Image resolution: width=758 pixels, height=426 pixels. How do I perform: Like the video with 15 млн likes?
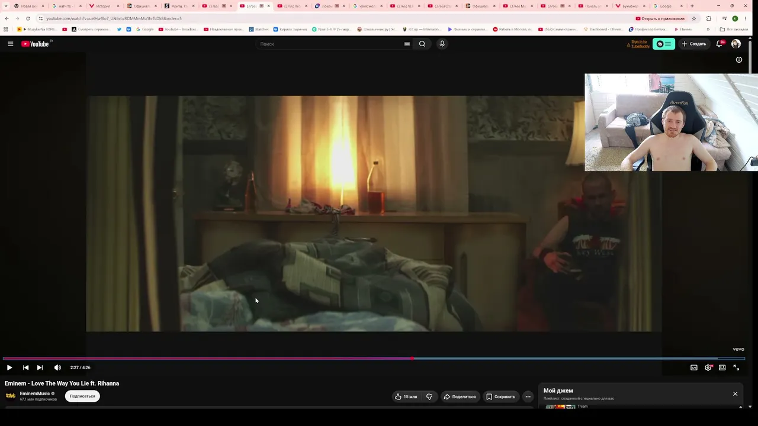tap(407, 396)
